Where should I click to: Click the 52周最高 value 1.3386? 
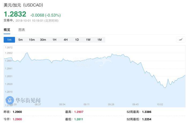[147, 112]
